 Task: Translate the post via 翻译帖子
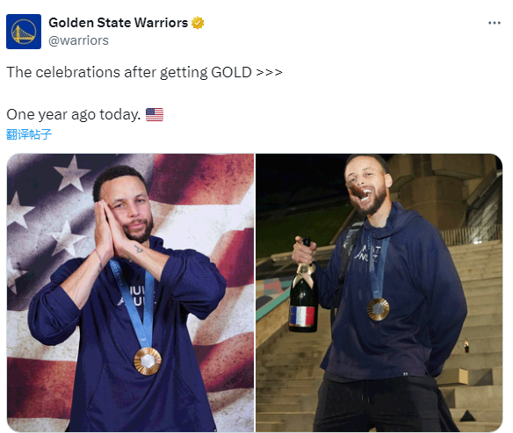pyautogui.click(x=29, y=134)
